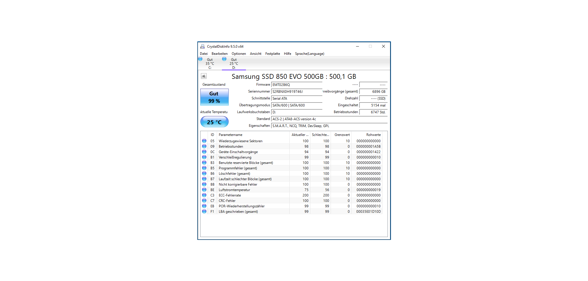This screenshot has width=588, height=281.
Task: Click the 25 °C temperature button
Action: (x=214, y=122)
